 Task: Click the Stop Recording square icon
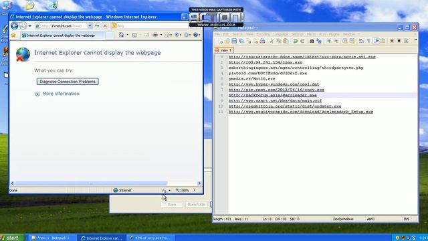point(399,42)
